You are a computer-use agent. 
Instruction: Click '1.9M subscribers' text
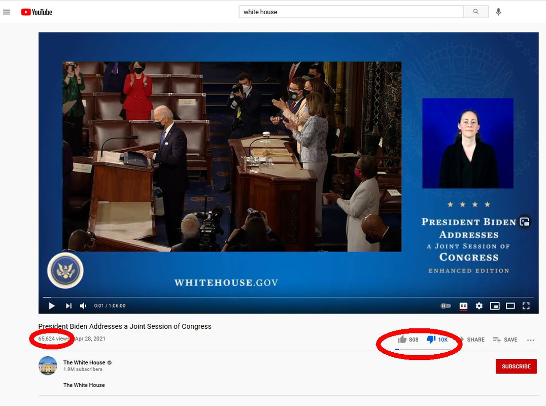83,369
